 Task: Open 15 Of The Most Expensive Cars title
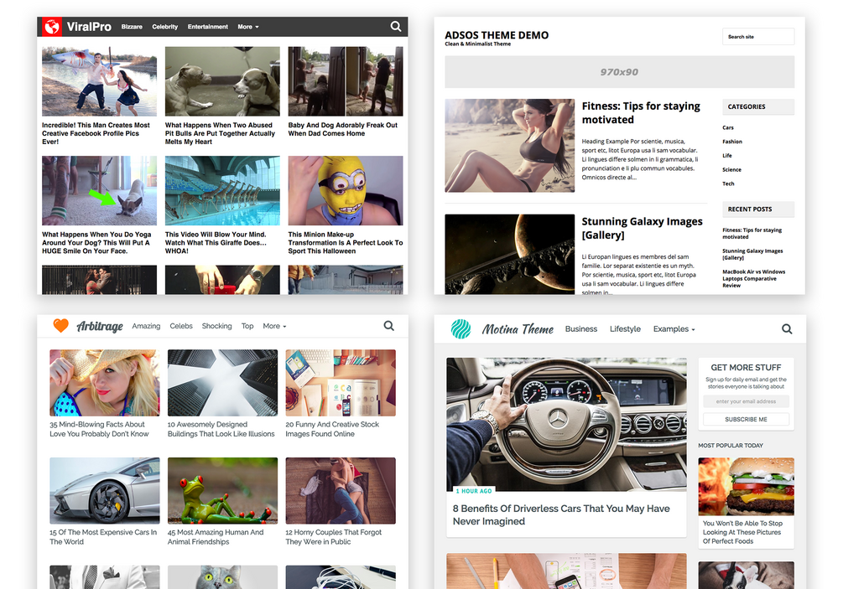click(x=103, y=537)
